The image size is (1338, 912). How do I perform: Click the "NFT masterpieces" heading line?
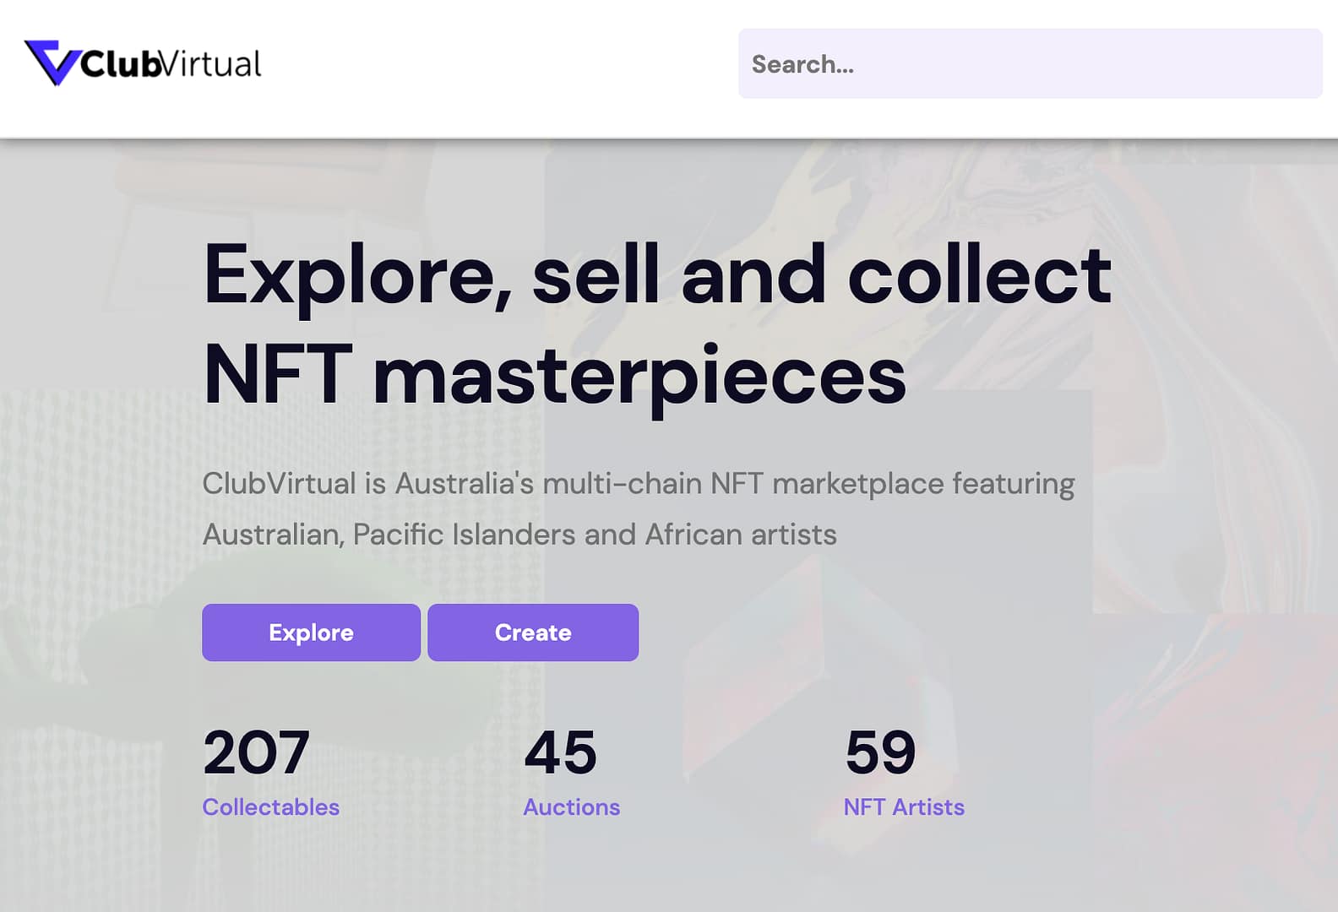click(x=554, y=375)
